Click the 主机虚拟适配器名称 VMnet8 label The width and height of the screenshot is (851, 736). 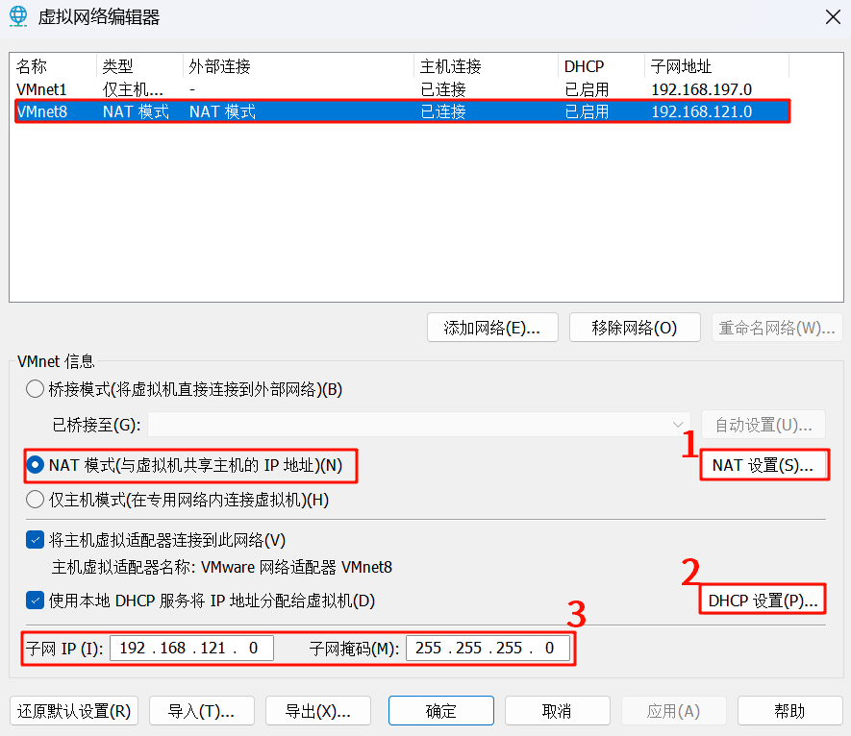tap(221, 567)
